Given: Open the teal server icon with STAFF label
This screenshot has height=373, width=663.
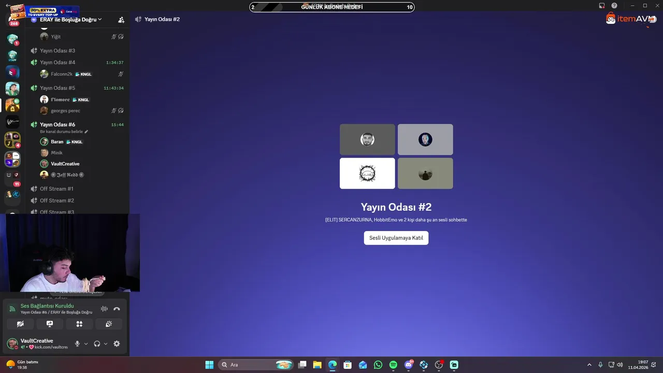Looking at the screenshot, I should pyautogui.click(x=12, y=55).
